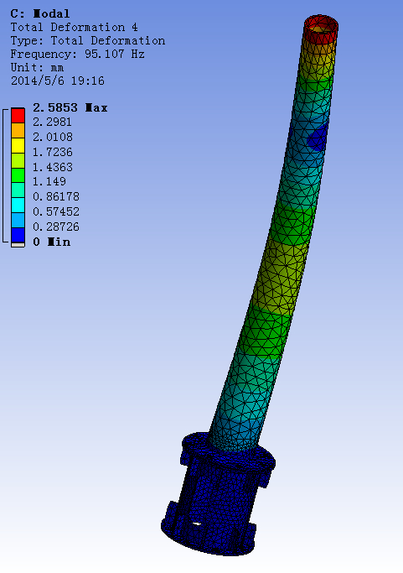Click the Total Deformation 4 label
Screen dimensions: 403x573
tap(74, 28)
